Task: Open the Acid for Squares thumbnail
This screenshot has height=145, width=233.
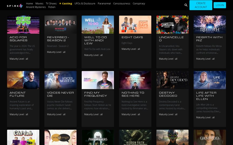Action: (23, 25)
